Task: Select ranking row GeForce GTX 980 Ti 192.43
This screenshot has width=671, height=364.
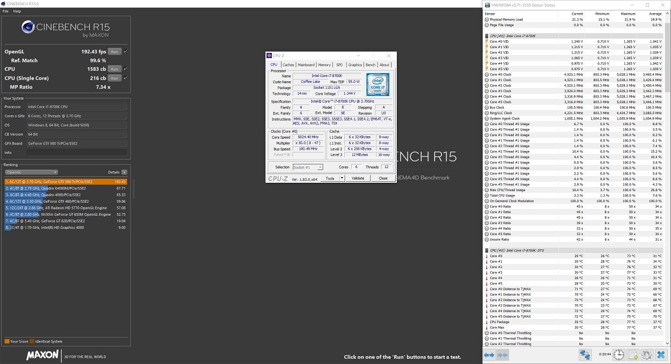Action: (66, 182)
